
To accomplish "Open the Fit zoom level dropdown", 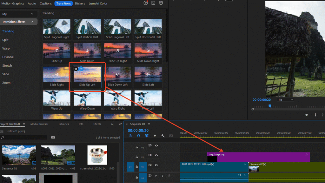I will 285,99.
